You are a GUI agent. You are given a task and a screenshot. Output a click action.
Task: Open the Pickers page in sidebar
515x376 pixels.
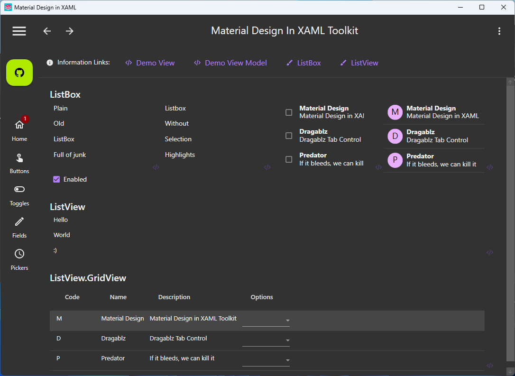pos(19,260)
